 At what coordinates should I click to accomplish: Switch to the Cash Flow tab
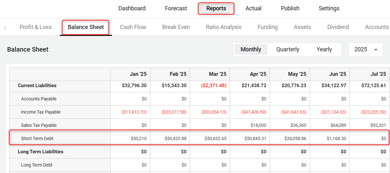click(133, 27)
